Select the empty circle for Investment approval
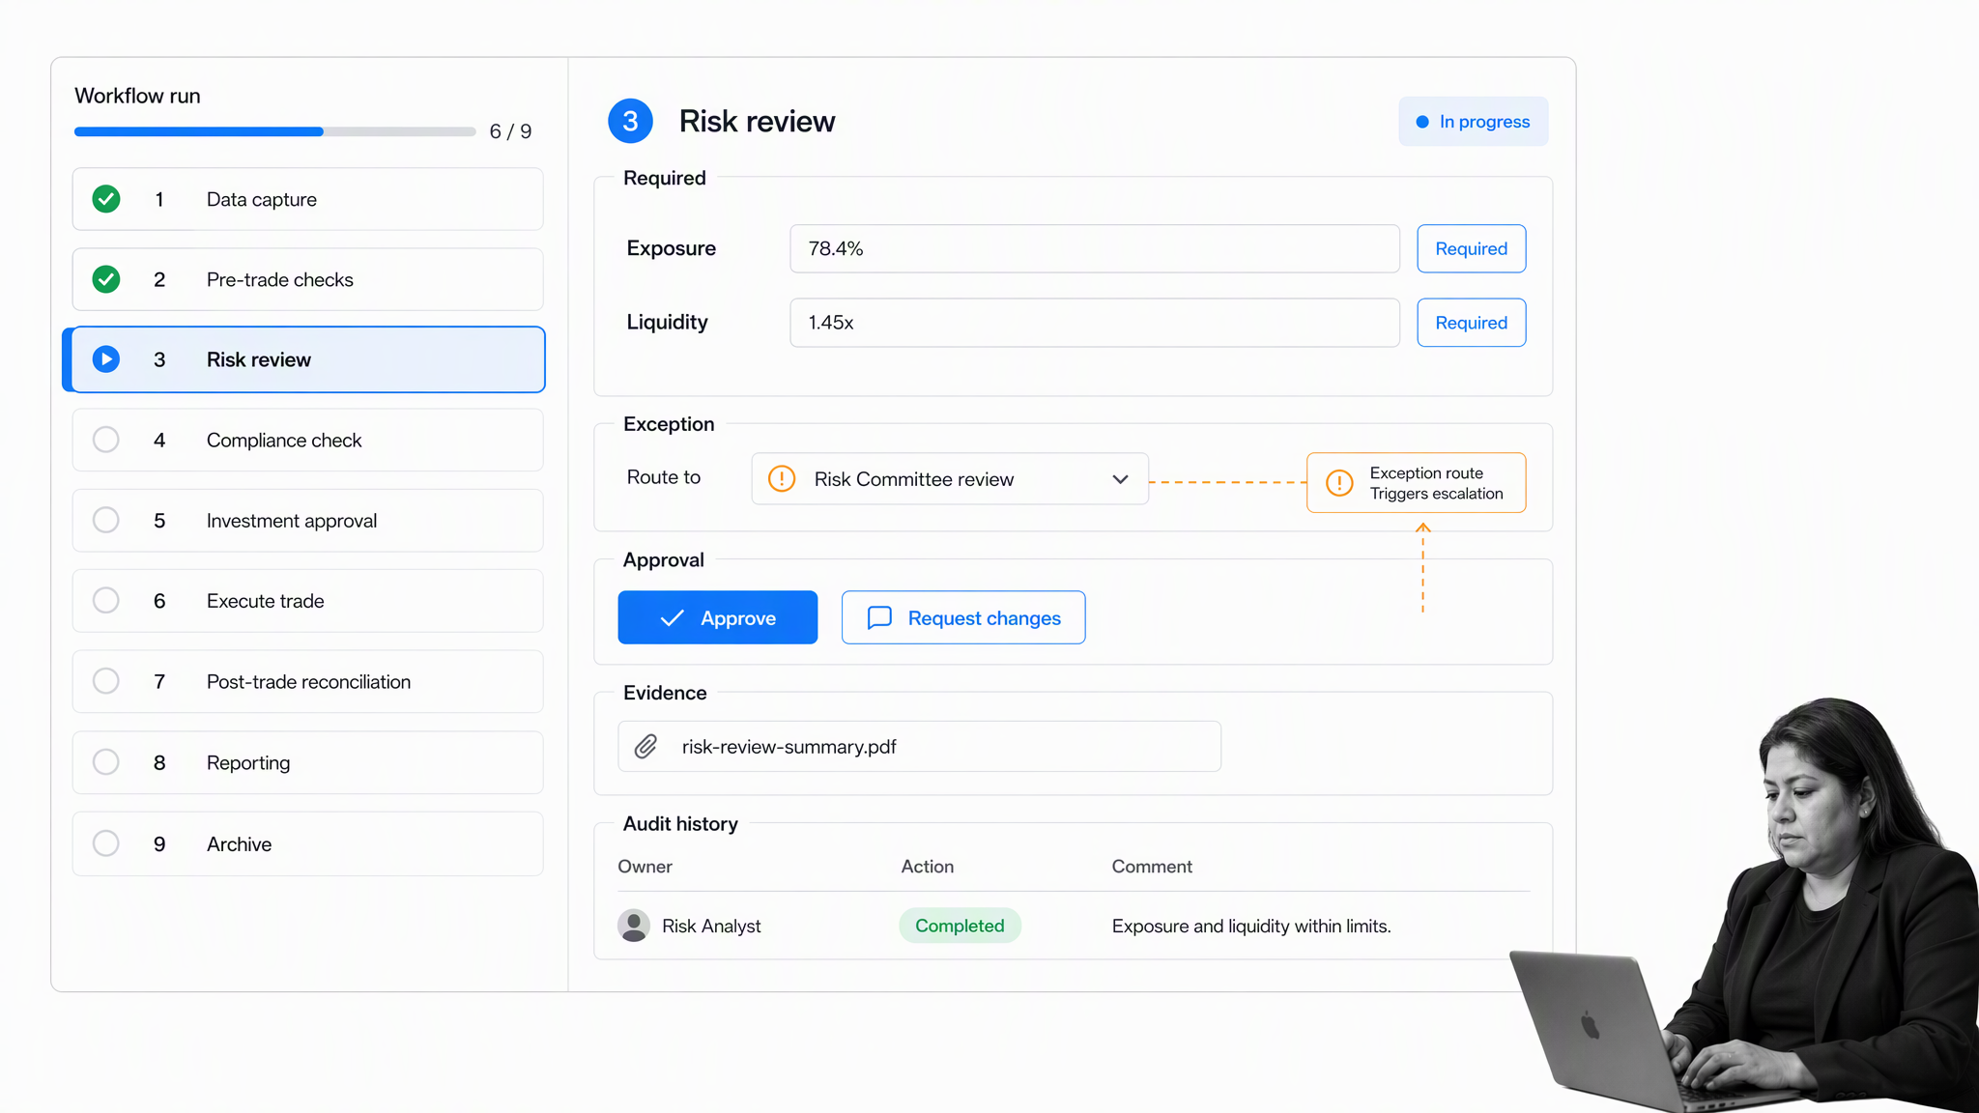This screenshot has height=1113, width=1979. pos(106,520)
